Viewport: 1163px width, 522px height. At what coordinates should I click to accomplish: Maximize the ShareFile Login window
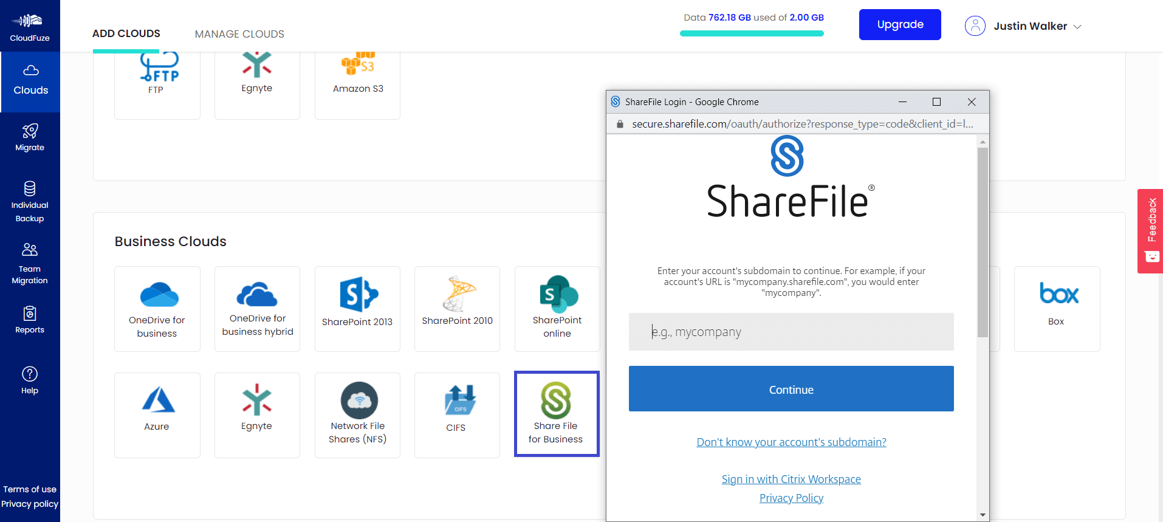[936, 101]
